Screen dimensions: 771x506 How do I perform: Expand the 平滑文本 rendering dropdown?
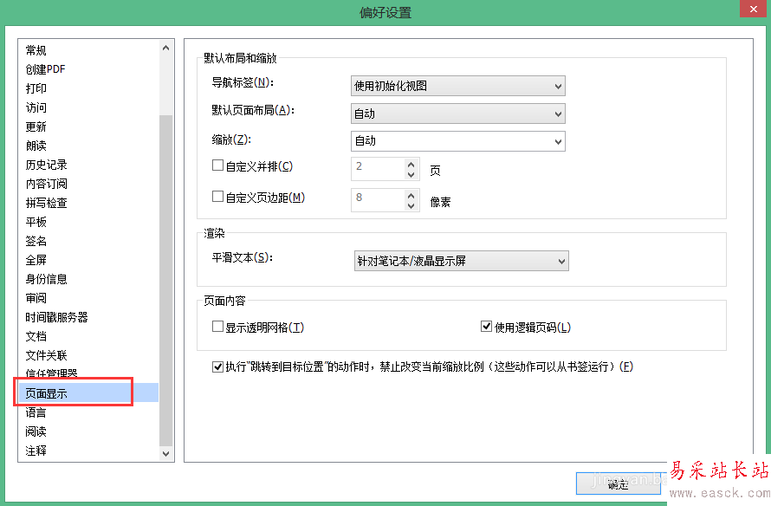tap(461, 260)
